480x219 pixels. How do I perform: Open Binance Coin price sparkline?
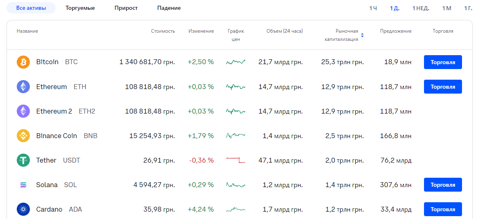click(x=236, y=136)
